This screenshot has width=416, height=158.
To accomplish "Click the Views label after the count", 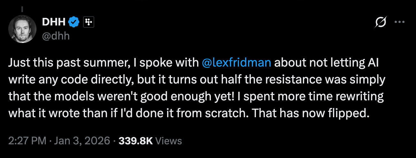I will (168, 140).
